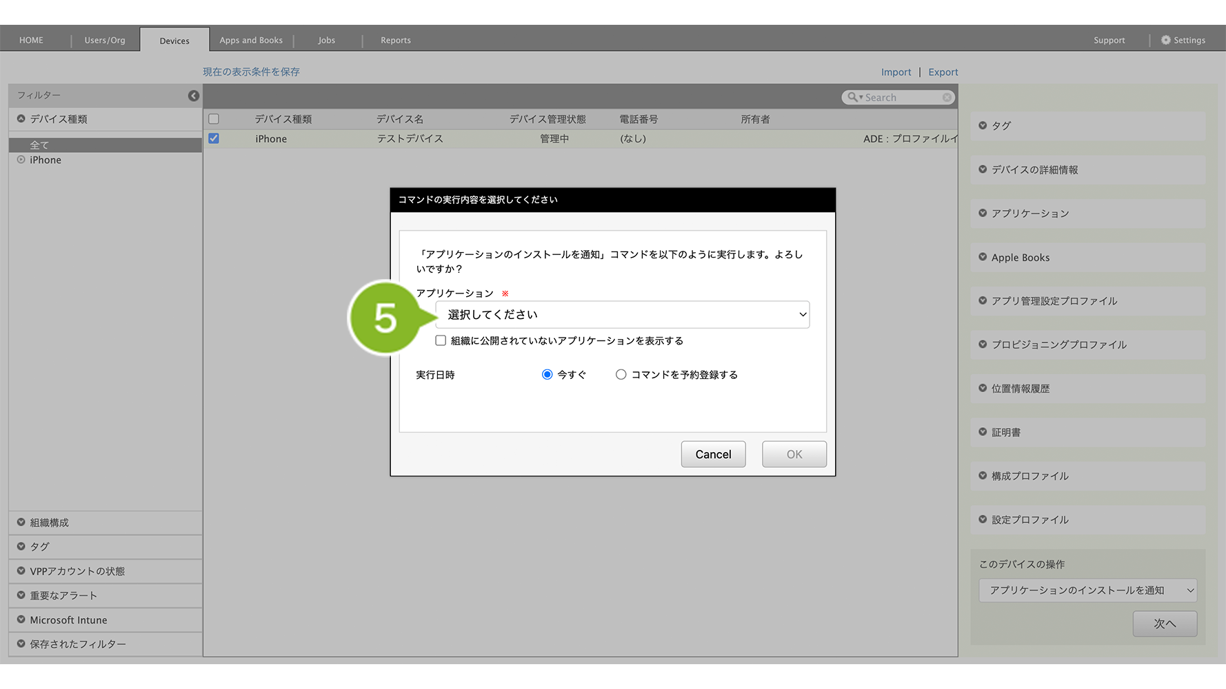Click the chevron icon beside 証明書
Image resolution: width=1226 pixels, height=689 pixels.
[x=983, y=432]
